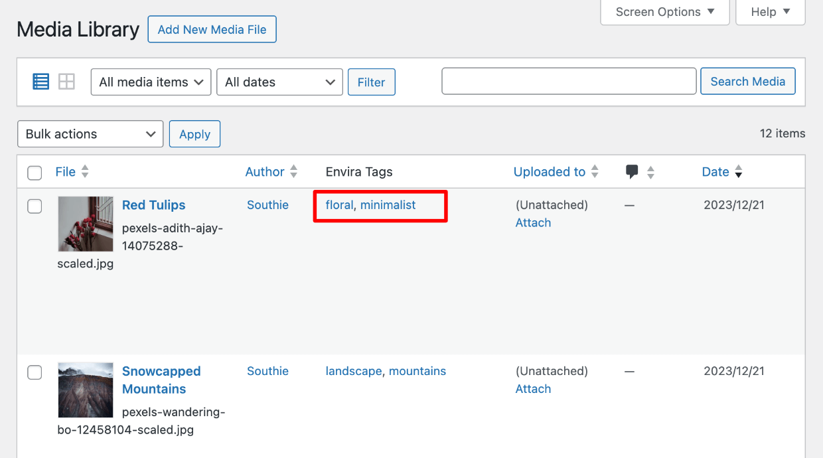Click filename pexels-wandering-bo-12458104-scaled.jpg
Viewport: 823px width, 458px height.
(x=142, y=421)
